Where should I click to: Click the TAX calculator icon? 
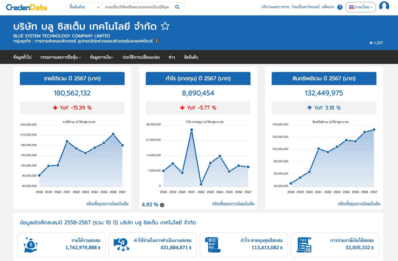coord(303,244)
